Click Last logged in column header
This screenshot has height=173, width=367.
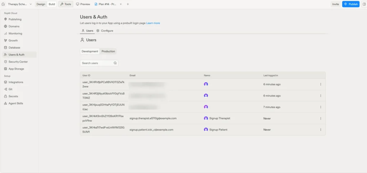[x=271, y=75]
